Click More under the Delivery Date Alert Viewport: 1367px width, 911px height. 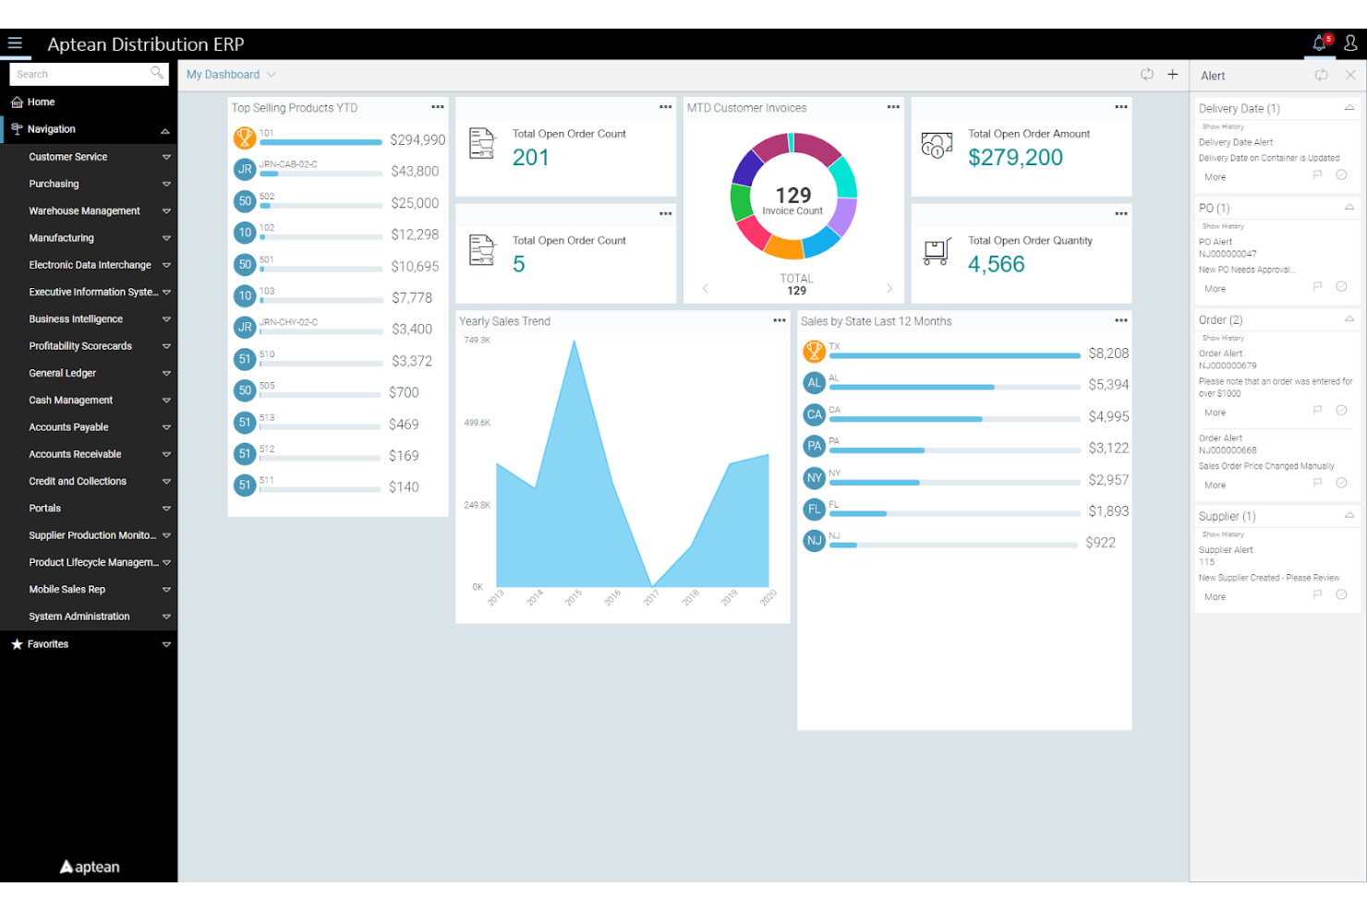click(1215, 177)
